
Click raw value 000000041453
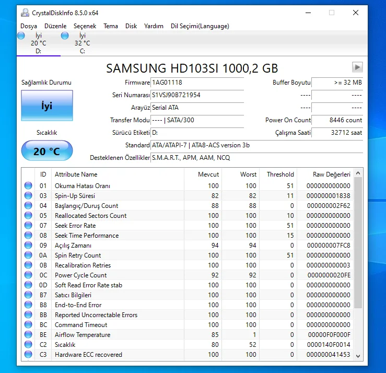click(328, 355)
